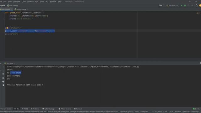The width and height of the screenshot is (201, 113).
Task: Click the functions.py path link in console
Action: point(109,67)
